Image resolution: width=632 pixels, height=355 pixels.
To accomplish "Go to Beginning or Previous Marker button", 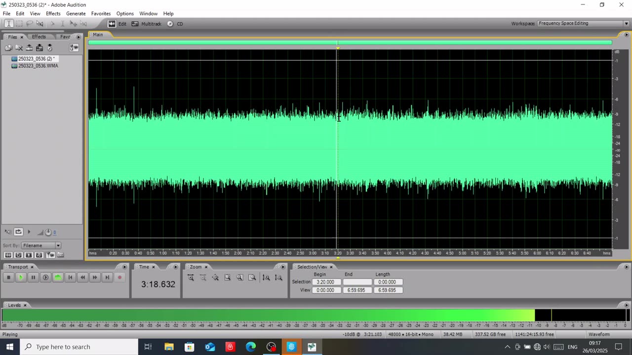I will (70, 278).
